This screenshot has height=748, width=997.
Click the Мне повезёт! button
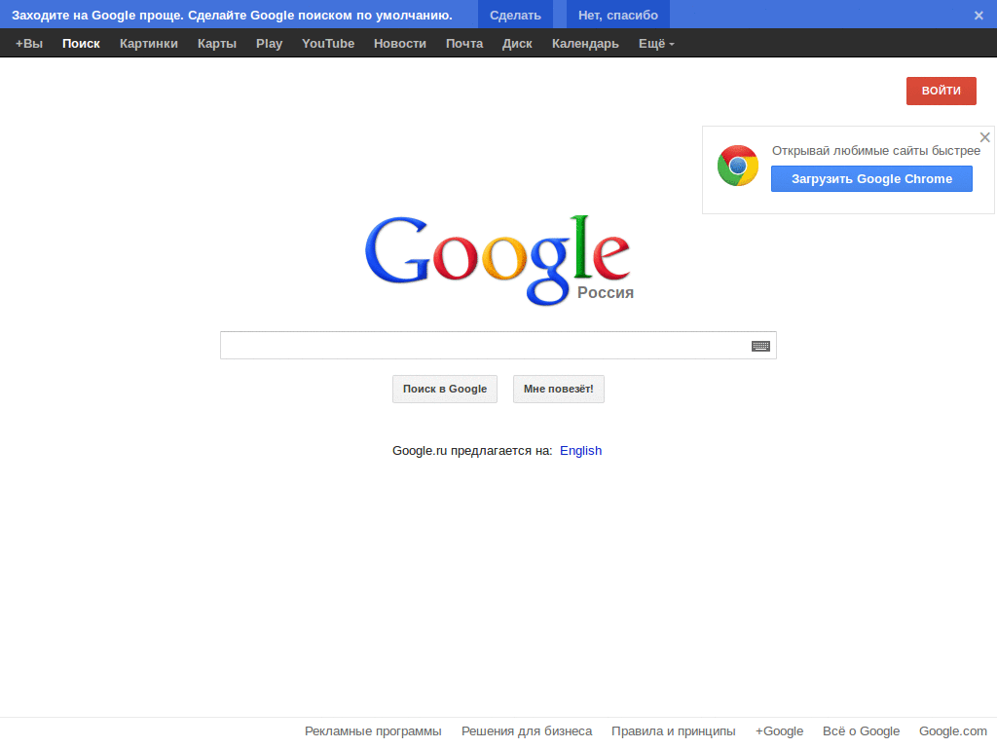(558, 390)
